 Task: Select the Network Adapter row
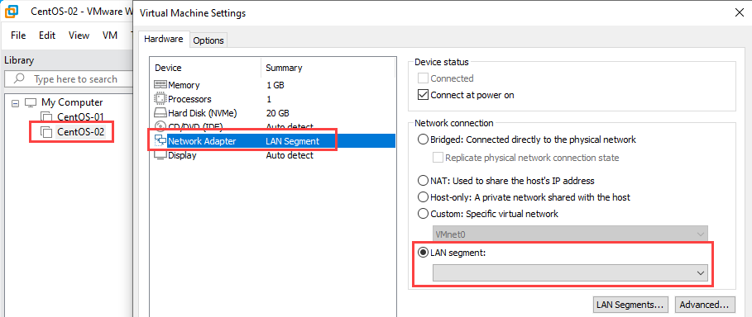point(272,141)
